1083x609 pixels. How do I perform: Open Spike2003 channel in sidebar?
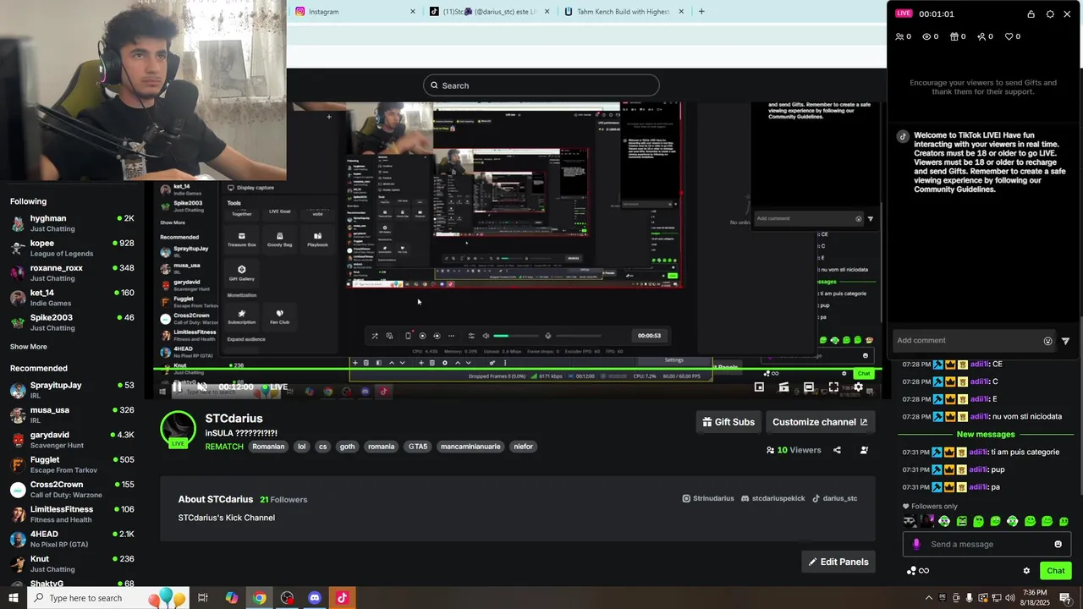(72, 322)
